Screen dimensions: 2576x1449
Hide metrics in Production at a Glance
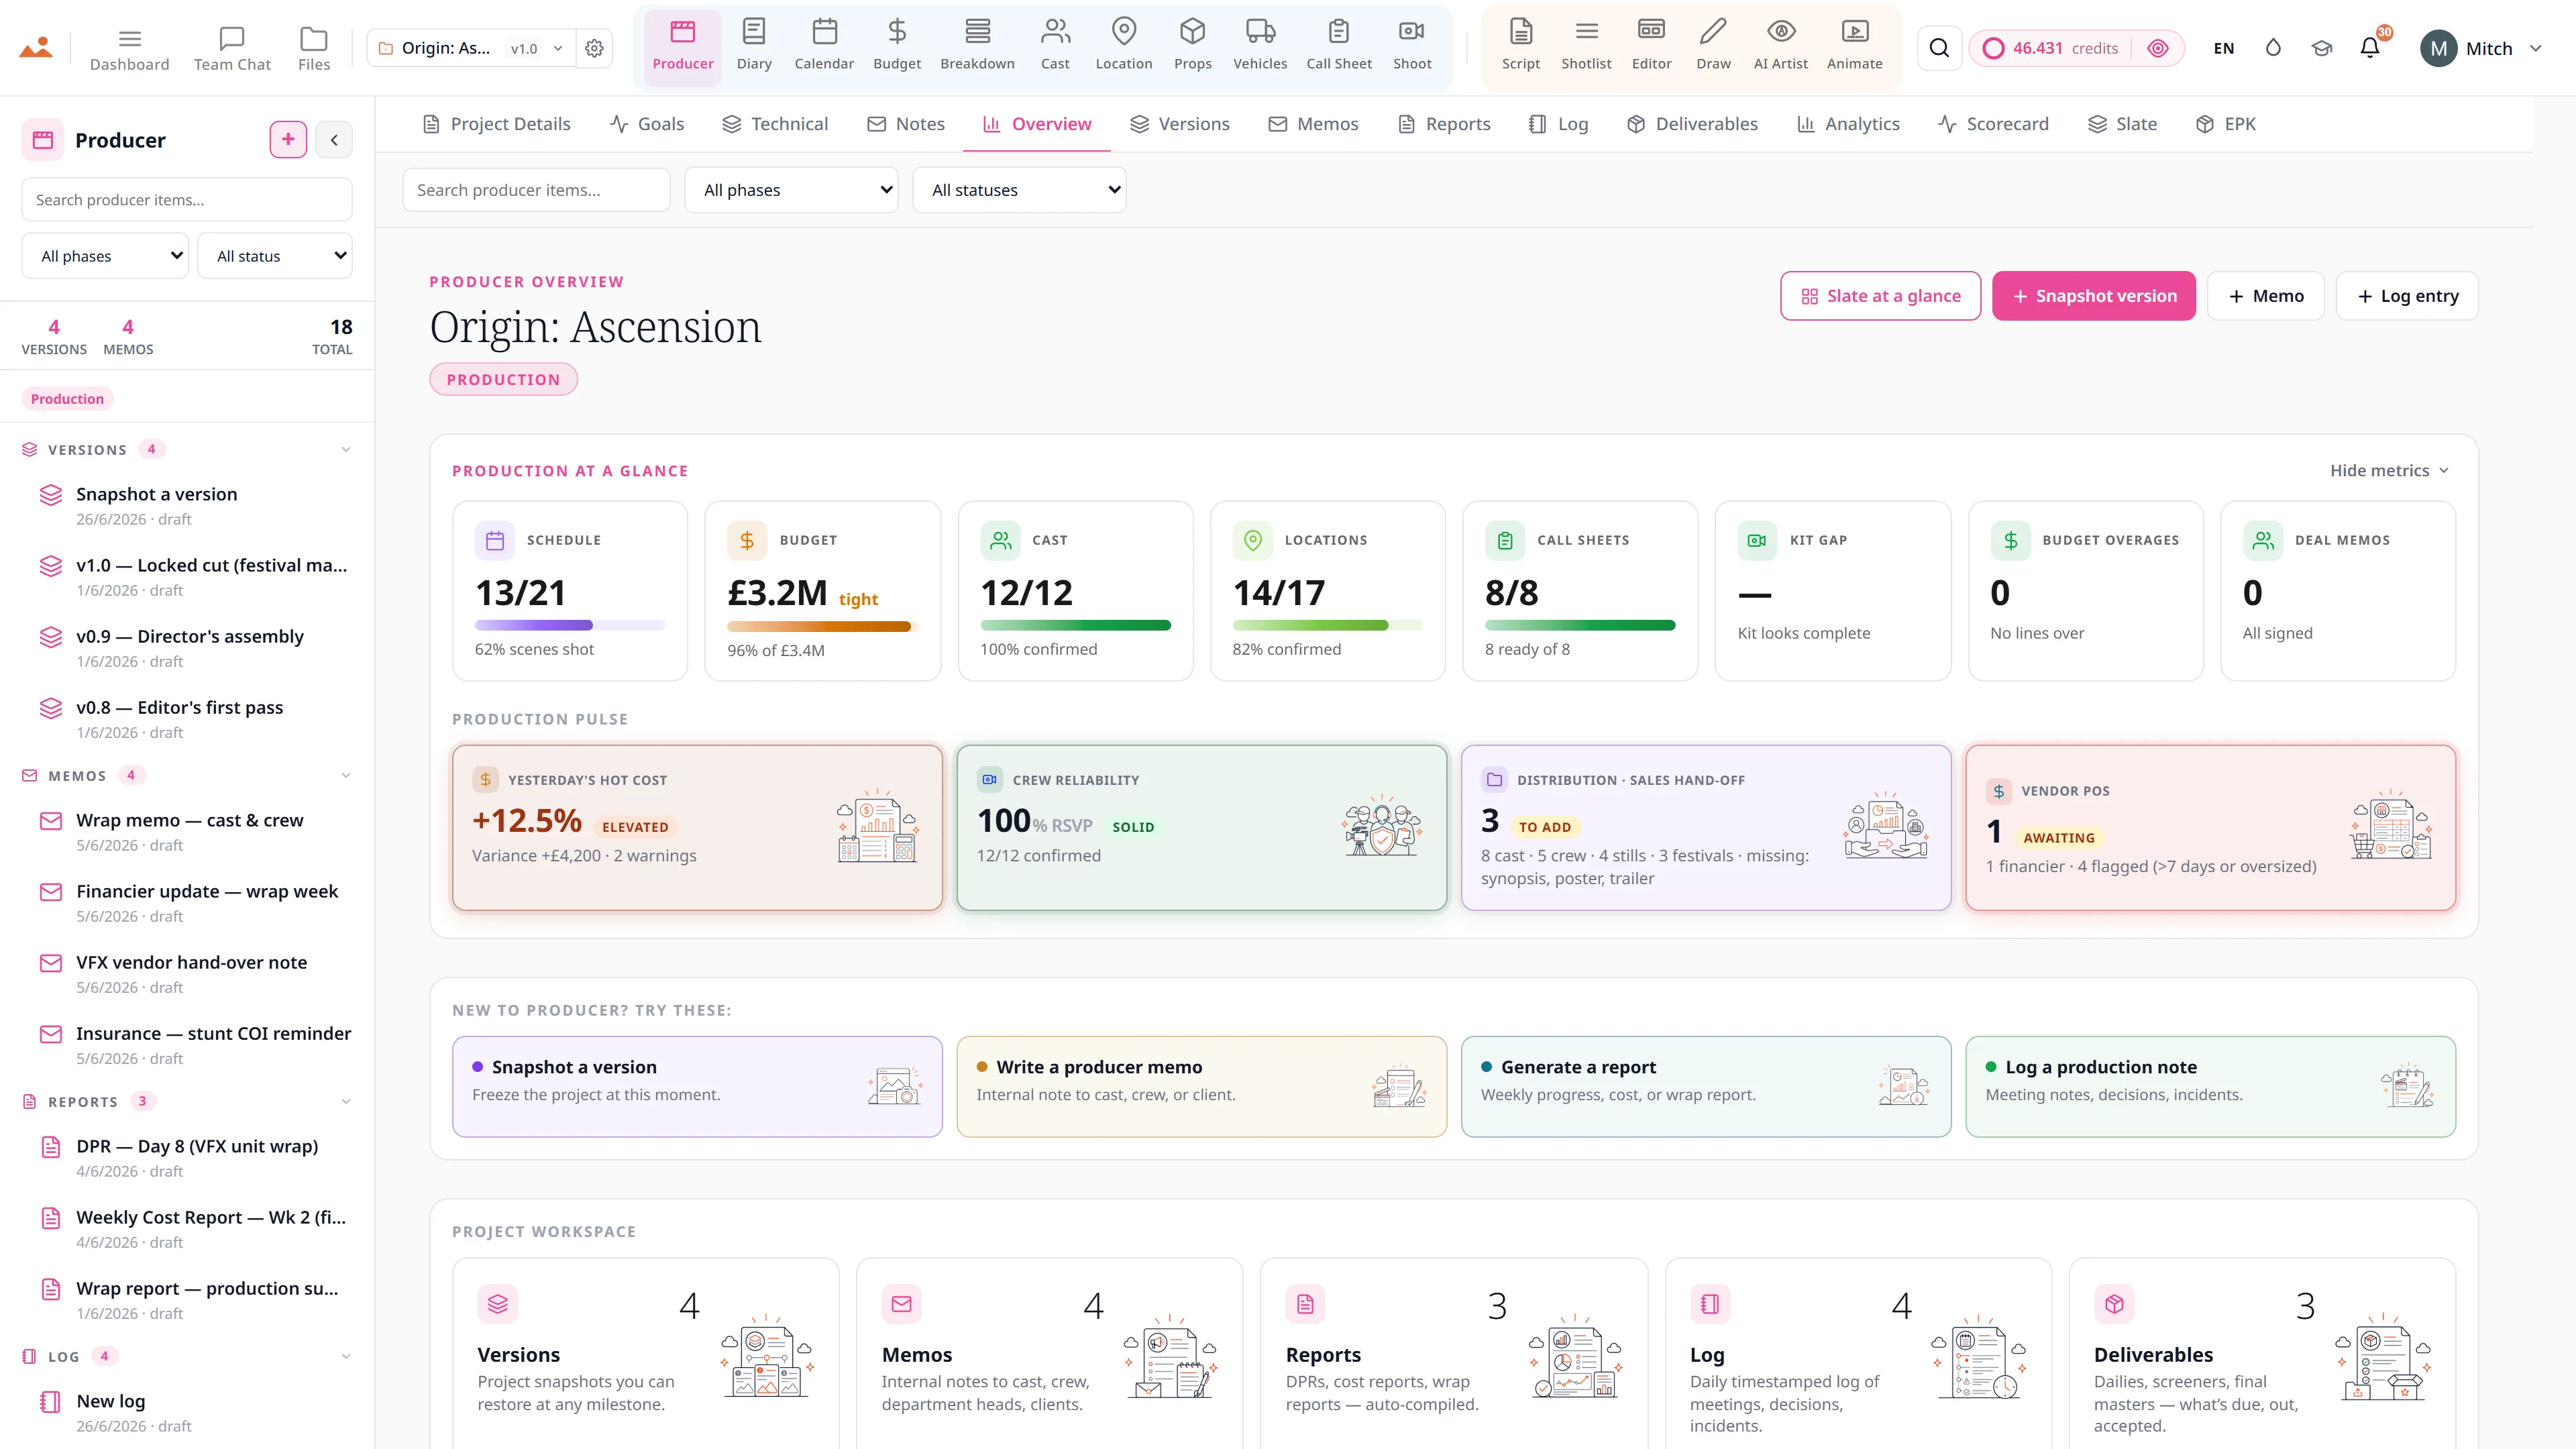tap(2389, 471)
